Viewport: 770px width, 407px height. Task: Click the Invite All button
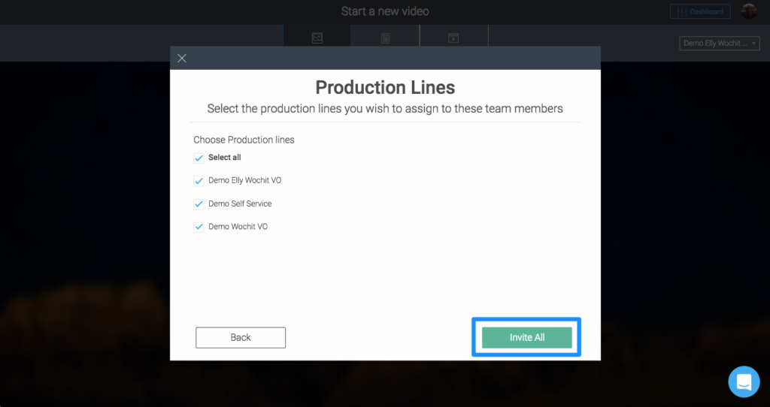527,337
